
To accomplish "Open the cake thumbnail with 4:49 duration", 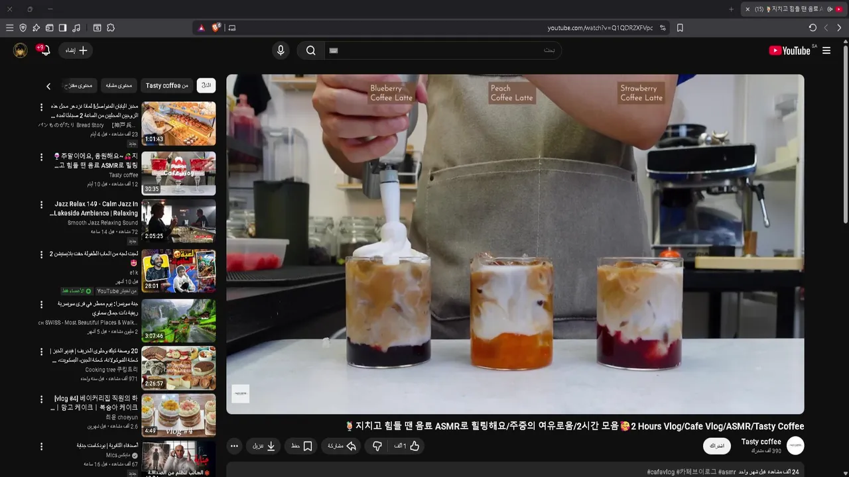I will point(178,415).
